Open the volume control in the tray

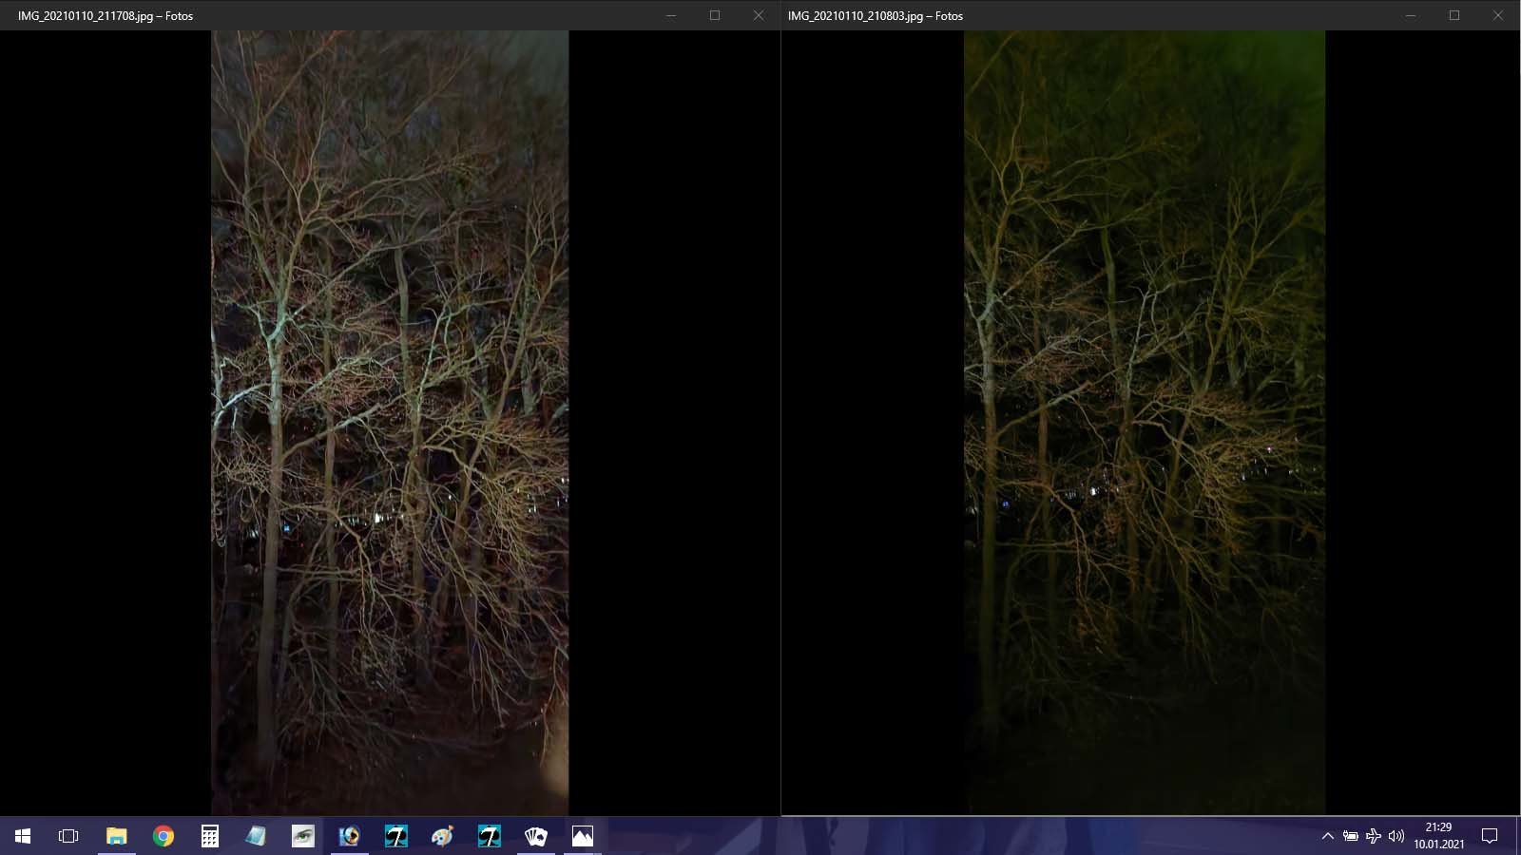point(1396,836)
